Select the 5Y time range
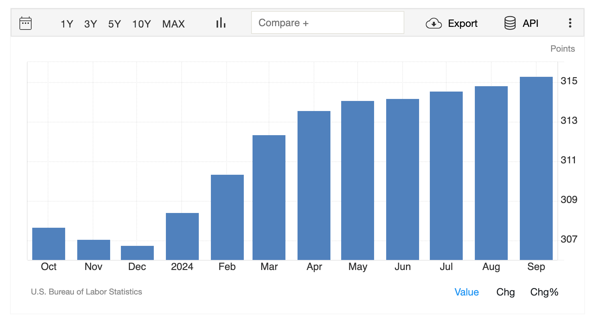The width and height of the screenshot is (589, 324). (x=115, y=24)
